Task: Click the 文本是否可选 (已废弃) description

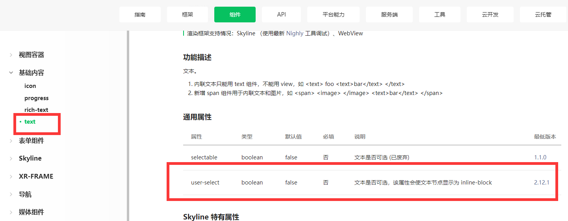Action: point(382,157)
